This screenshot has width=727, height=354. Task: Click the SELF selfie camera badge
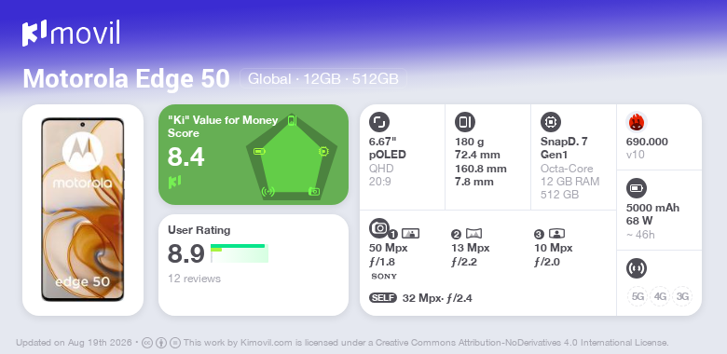[383, 298]
